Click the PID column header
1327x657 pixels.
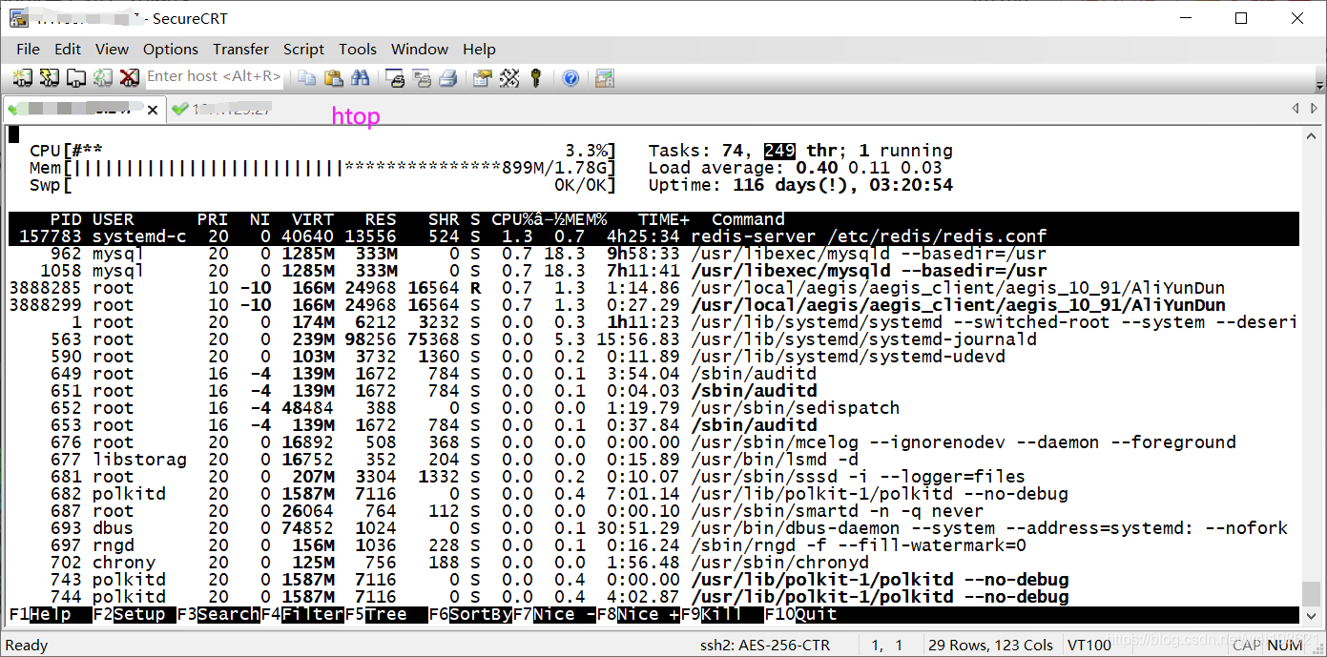point(66,219)
